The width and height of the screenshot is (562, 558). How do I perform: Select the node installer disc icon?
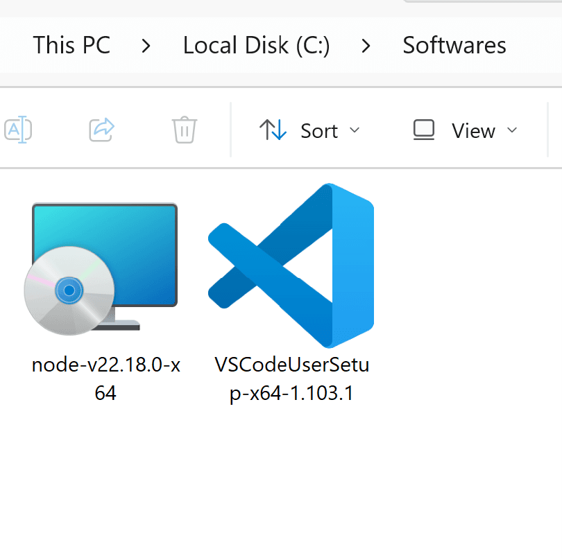101,269
